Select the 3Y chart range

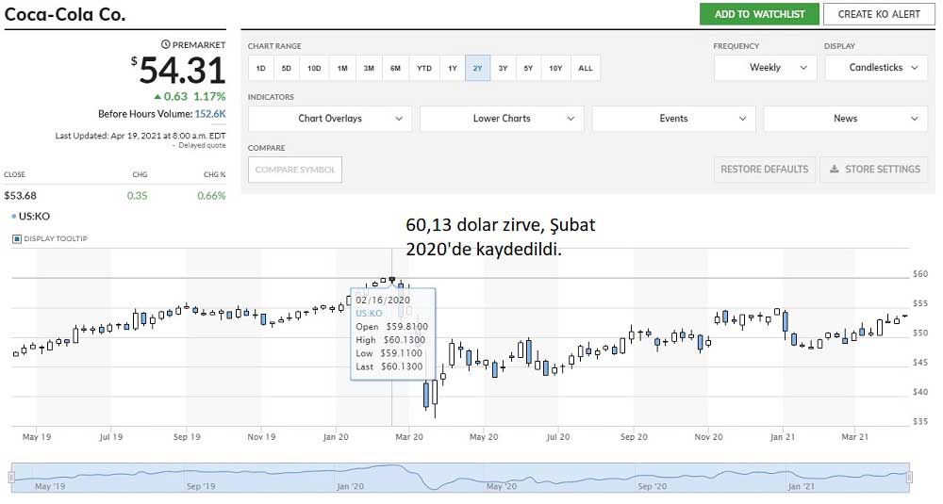pyautogui.click(x=503, y=68)
